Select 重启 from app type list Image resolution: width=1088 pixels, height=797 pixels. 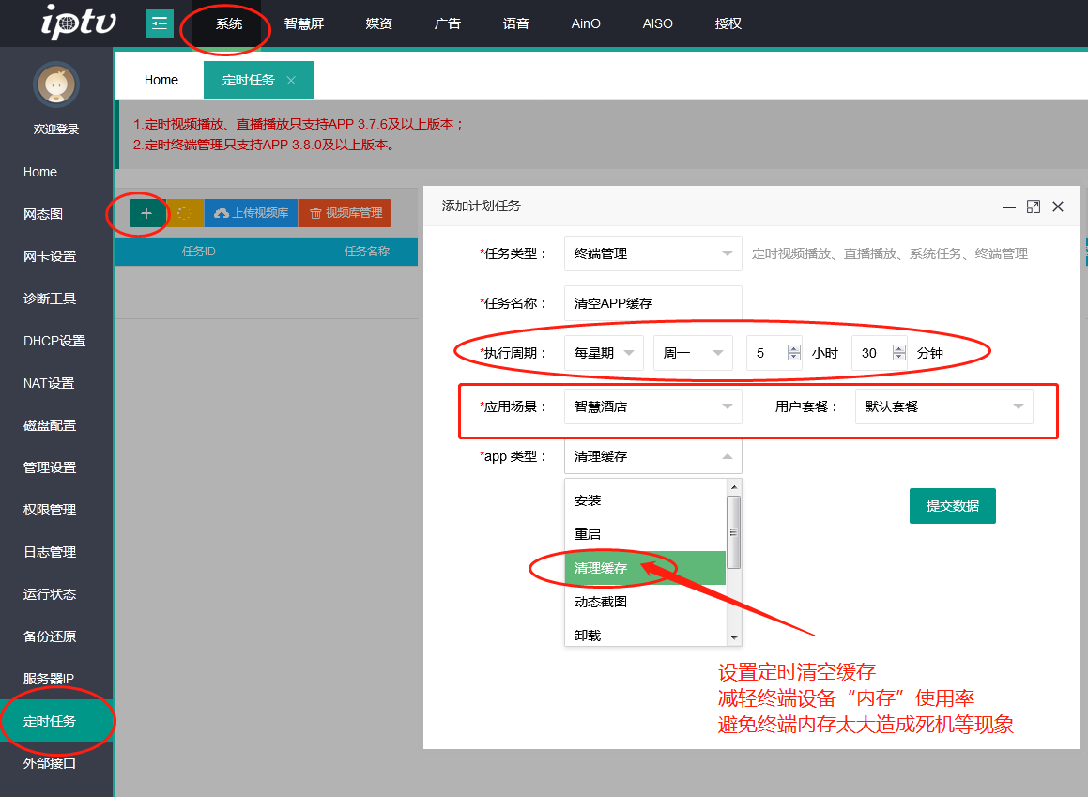(x=588, y=533)
